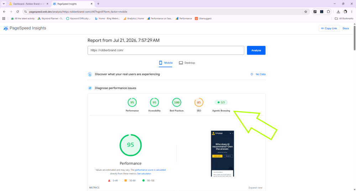
Task: Expand the metrics with Expand view
Action: (x=255, y=187)
